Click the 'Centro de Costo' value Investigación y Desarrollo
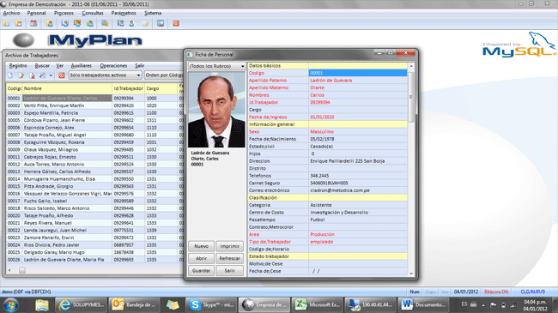558x313 pixels. (358, 213)
